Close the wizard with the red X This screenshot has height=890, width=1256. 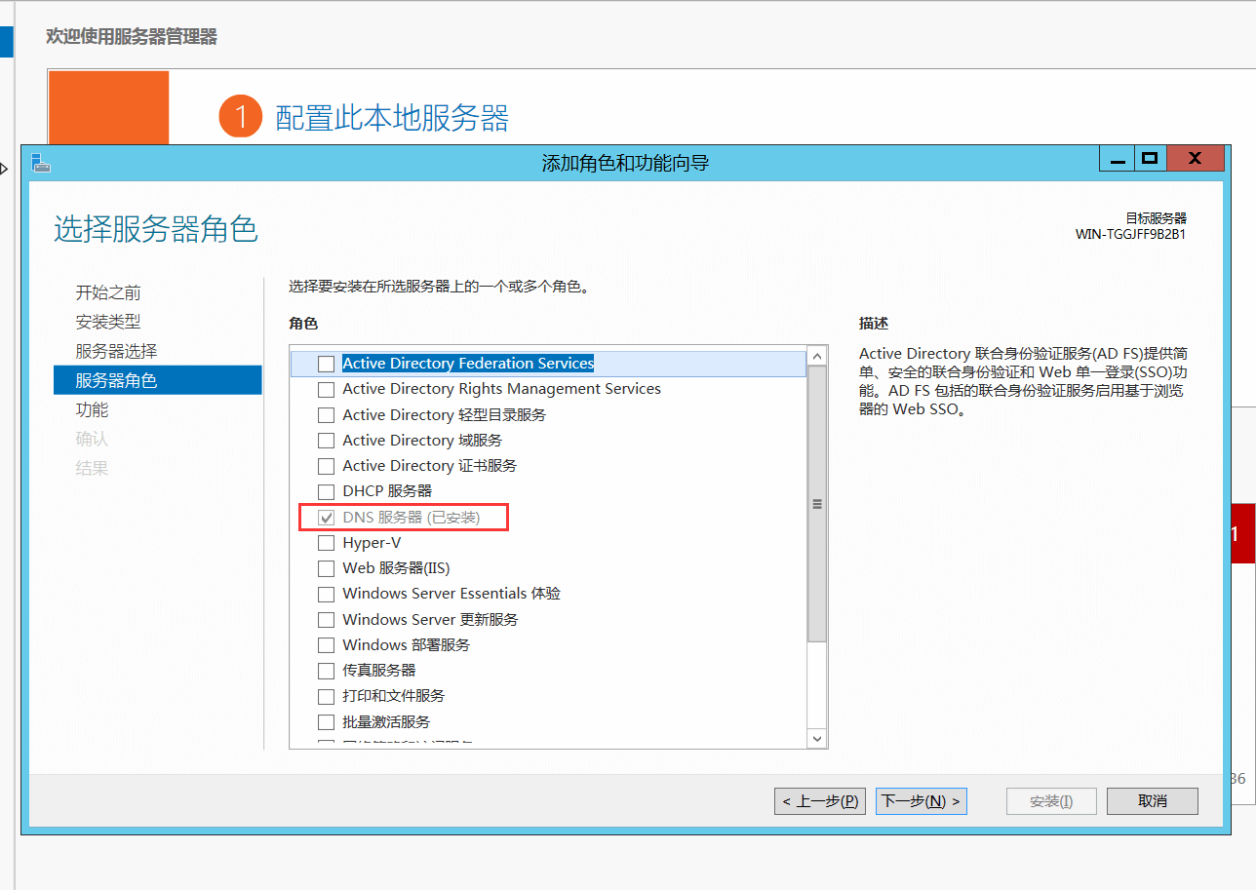(x=1195, y=159)
